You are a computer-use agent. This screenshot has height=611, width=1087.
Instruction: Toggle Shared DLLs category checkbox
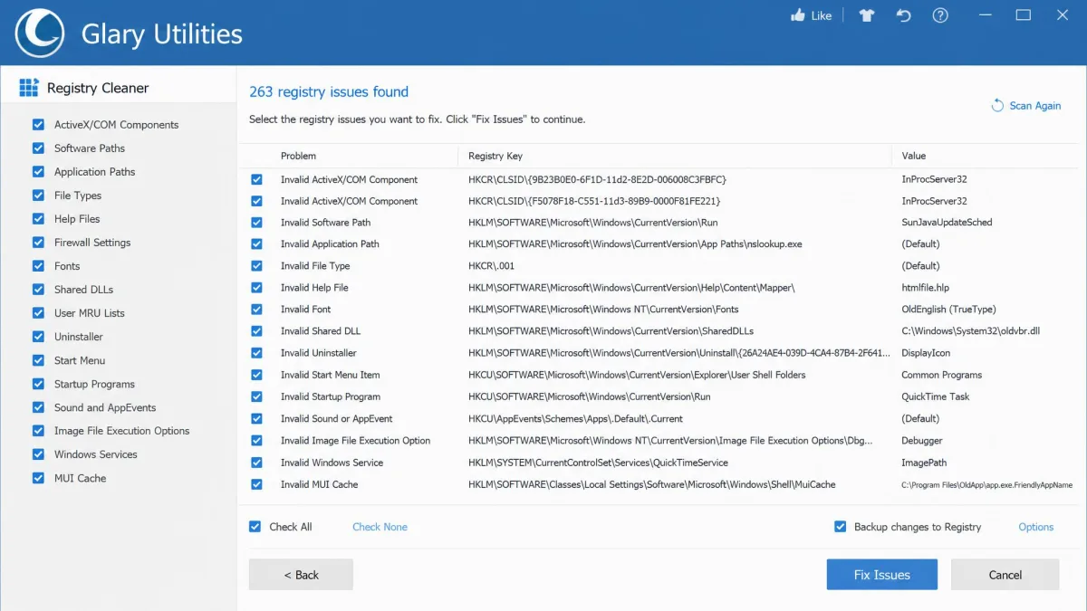coord(38,289)
